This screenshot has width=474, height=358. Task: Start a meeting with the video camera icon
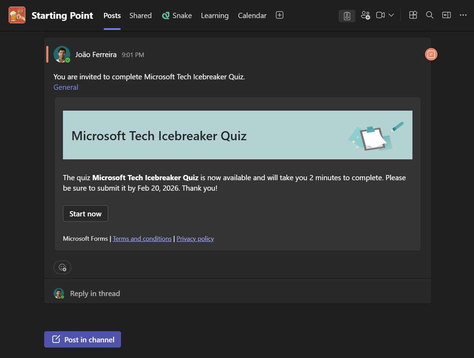click(x=380, y=15)
